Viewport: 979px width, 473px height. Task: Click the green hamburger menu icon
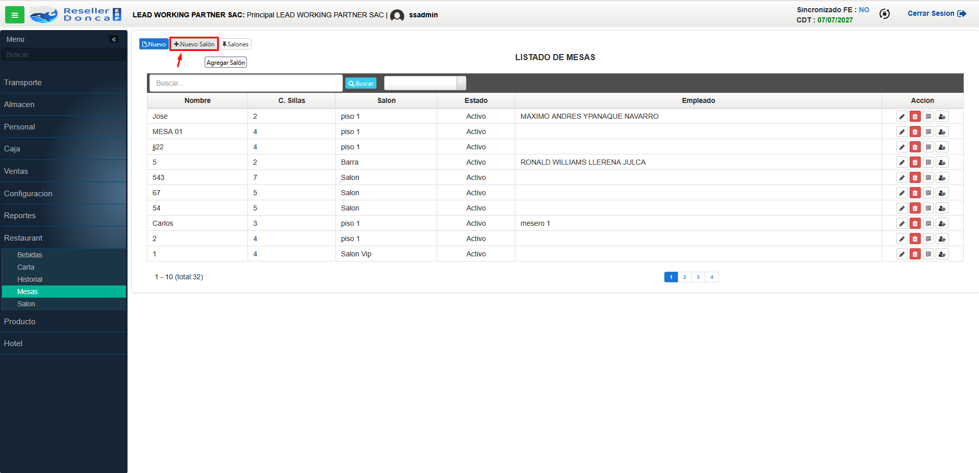(x=15, y=15)
